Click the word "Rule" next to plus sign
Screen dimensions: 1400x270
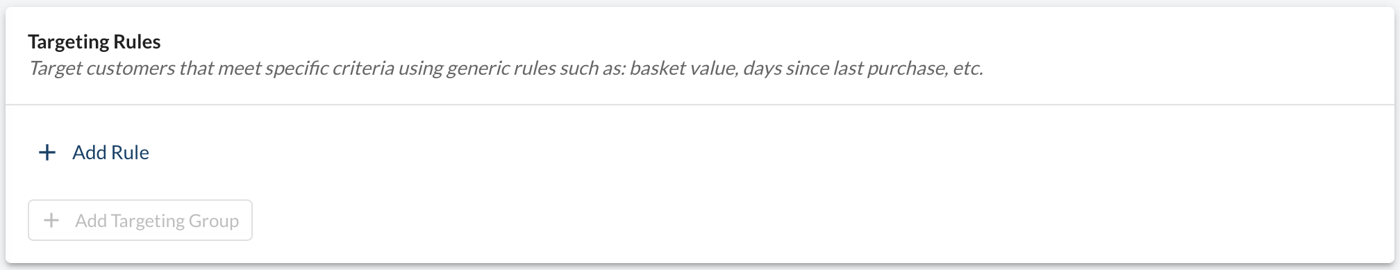point(131,152)
